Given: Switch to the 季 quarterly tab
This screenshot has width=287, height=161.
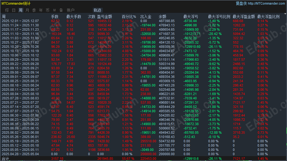Looking at the screenshot, I should pos(34,10).
